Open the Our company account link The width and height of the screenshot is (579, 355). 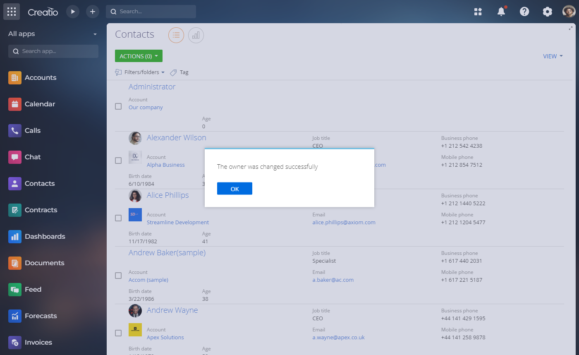click(146, 108)
